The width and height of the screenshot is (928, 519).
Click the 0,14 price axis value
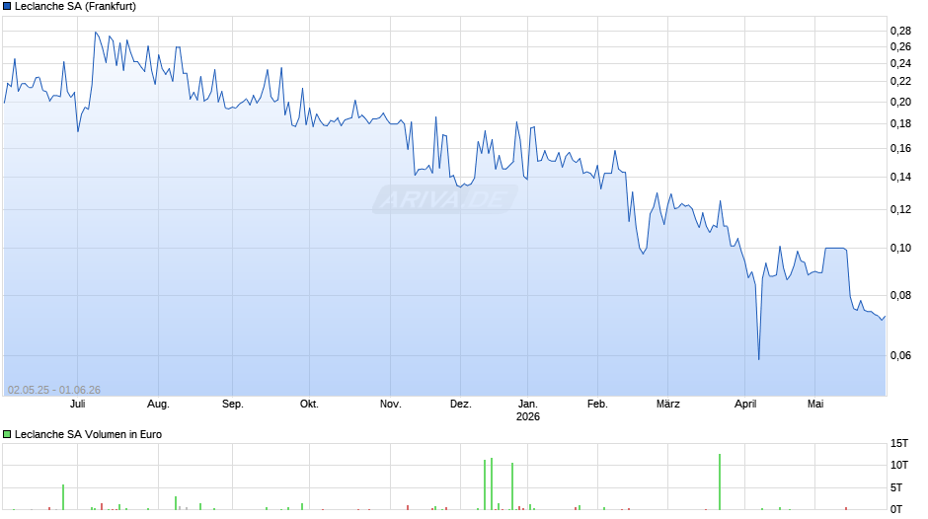(900, 177)
